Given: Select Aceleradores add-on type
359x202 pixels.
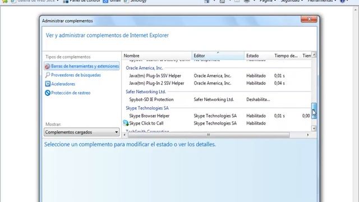Looking at the screenshot, I should tap(63, 84).
